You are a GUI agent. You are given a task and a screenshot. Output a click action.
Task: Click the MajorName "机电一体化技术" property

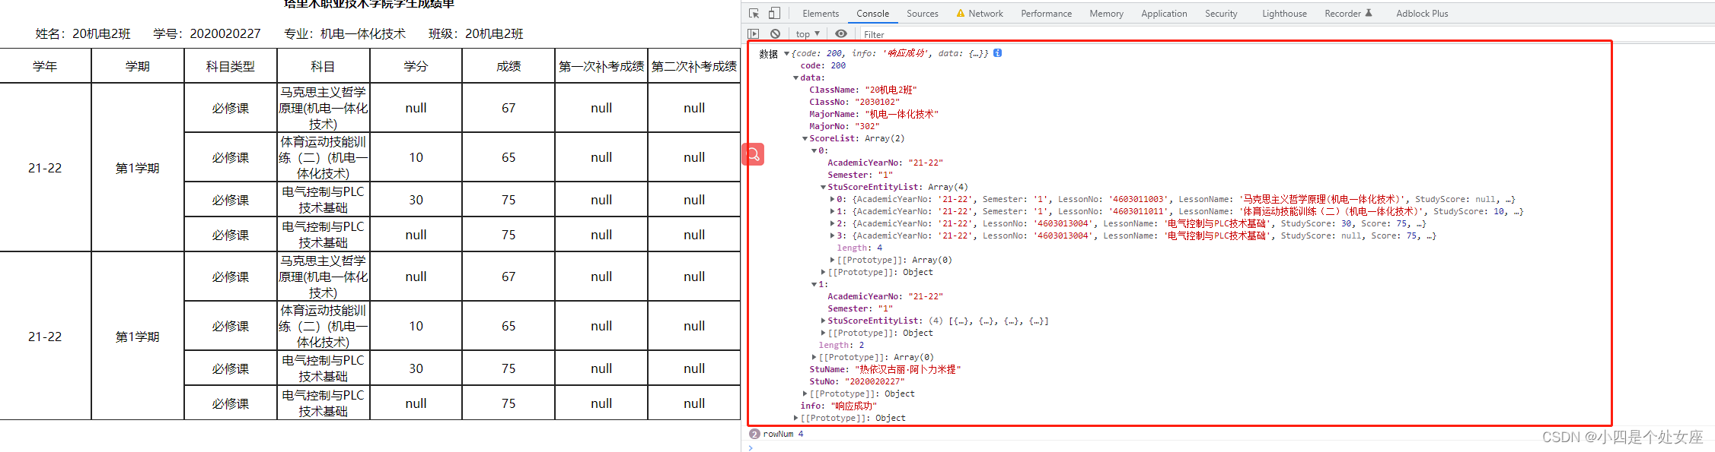click(874, 114)
